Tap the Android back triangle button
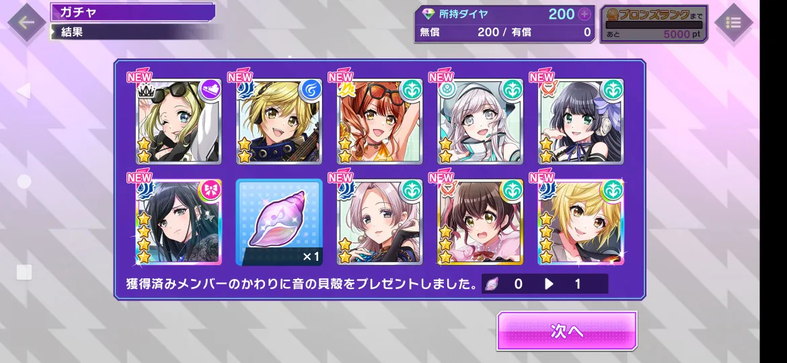Image resolution: width=787 pixels, height=363 pixels. click(24, 91)
